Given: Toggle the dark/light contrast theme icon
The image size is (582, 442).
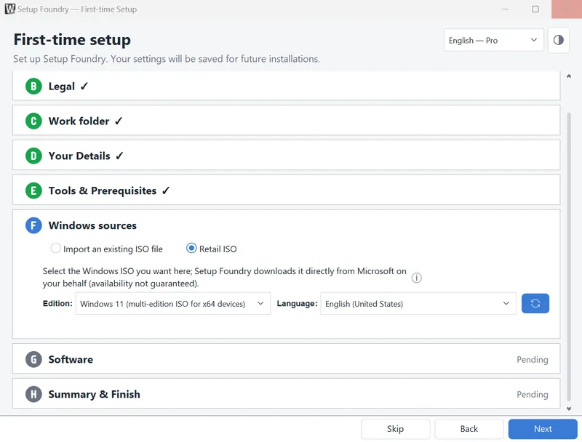Looking at the screenshot, I should pyautogui.click(x=558, y=40).
